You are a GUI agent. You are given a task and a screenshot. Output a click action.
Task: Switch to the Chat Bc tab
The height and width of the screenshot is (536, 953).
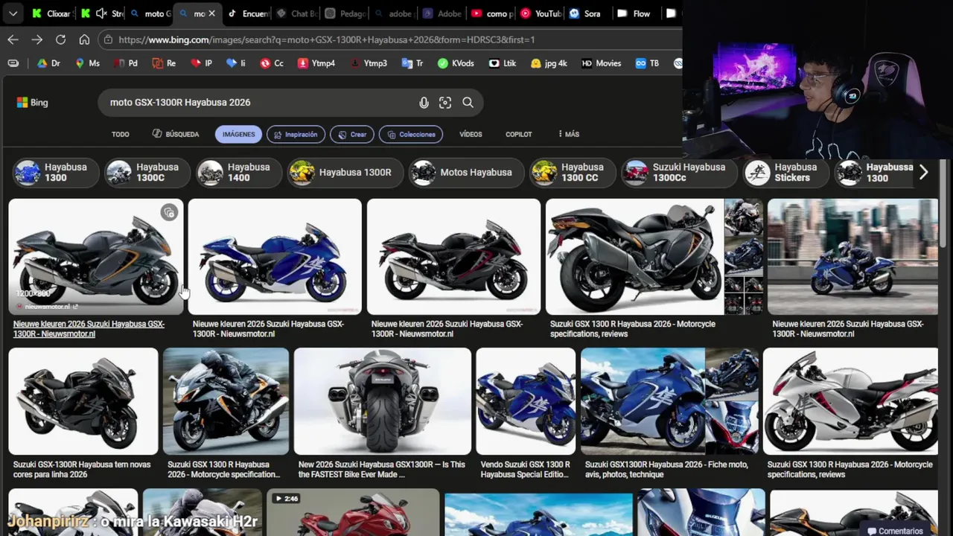point(296,13)
